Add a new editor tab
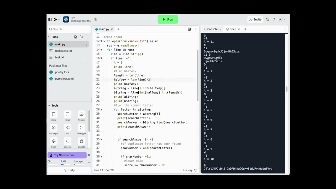 118,29
